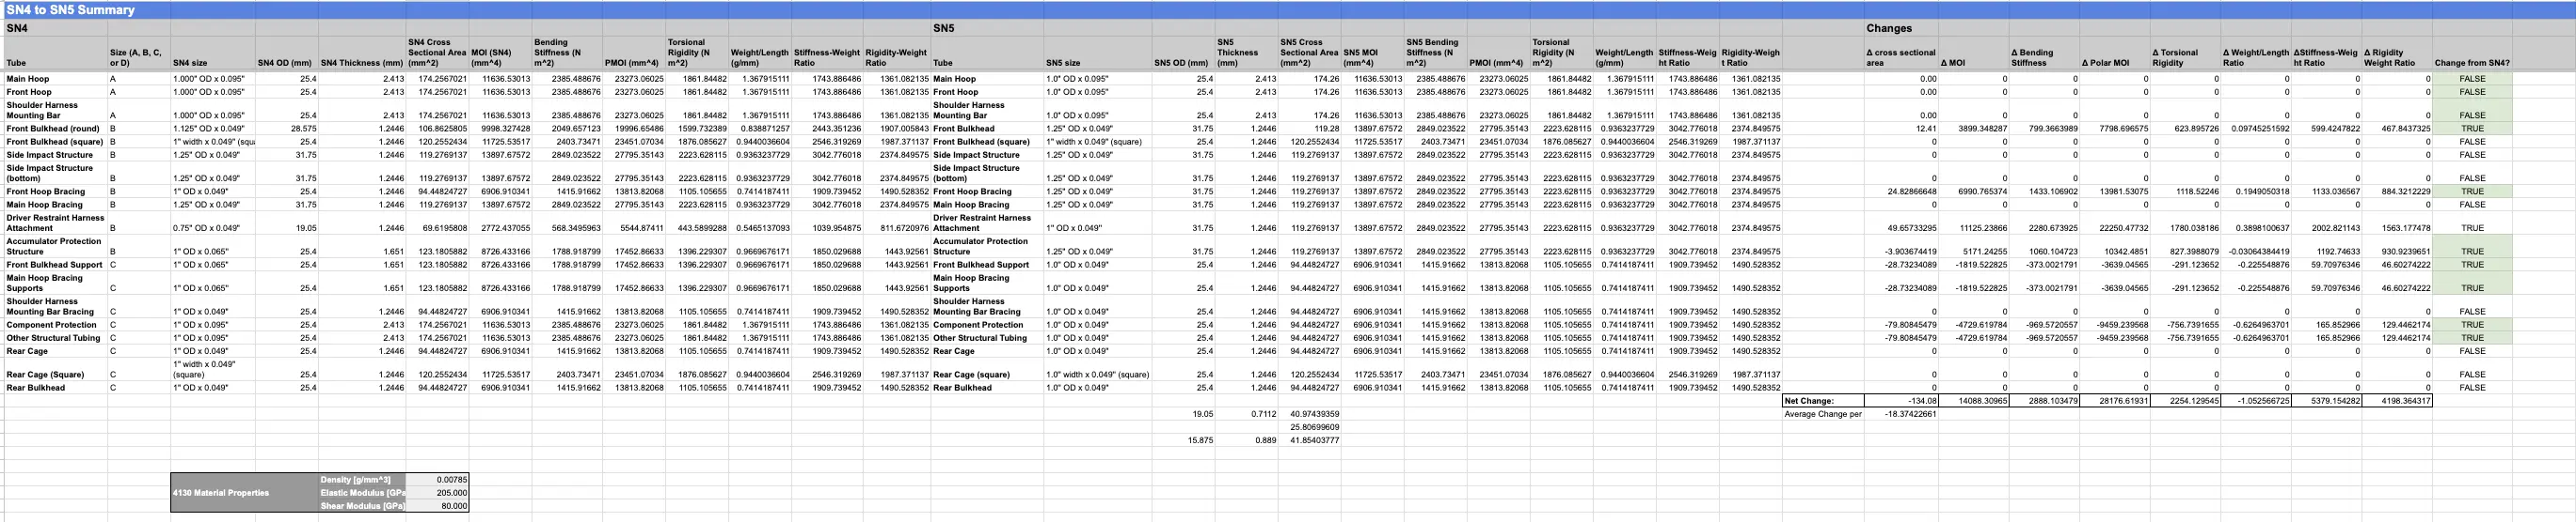The image size is (2576, 522).
Task: Click the SN4 'Front Bulkhead (round)' tube cell
Action: (x=52, y=129)
